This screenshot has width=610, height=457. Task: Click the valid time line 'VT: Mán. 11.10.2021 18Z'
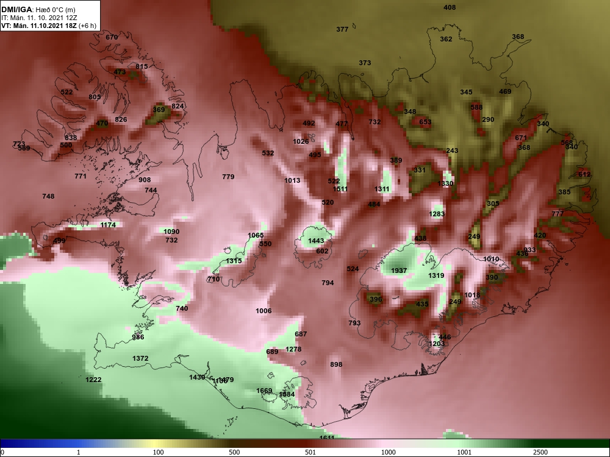[x=39, y=26]
